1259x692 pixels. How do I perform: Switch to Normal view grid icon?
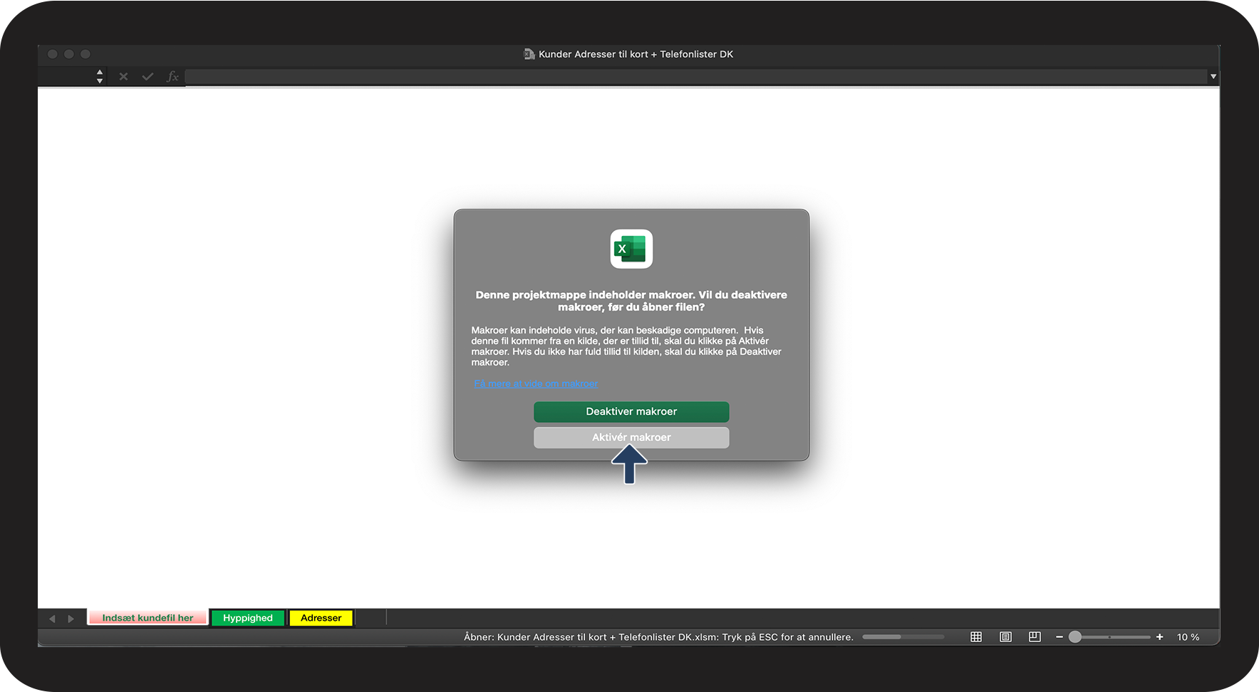976,636
